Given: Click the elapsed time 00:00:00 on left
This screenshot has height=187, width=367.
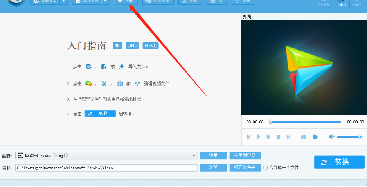Looking at the screenshot, I should tap(255, 122).
